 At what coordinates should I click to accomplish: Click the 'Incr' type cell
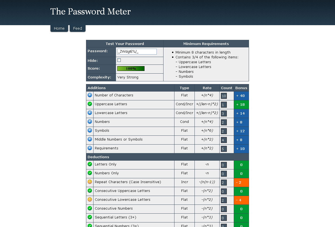pyautogui.click(x=184, y=182)
